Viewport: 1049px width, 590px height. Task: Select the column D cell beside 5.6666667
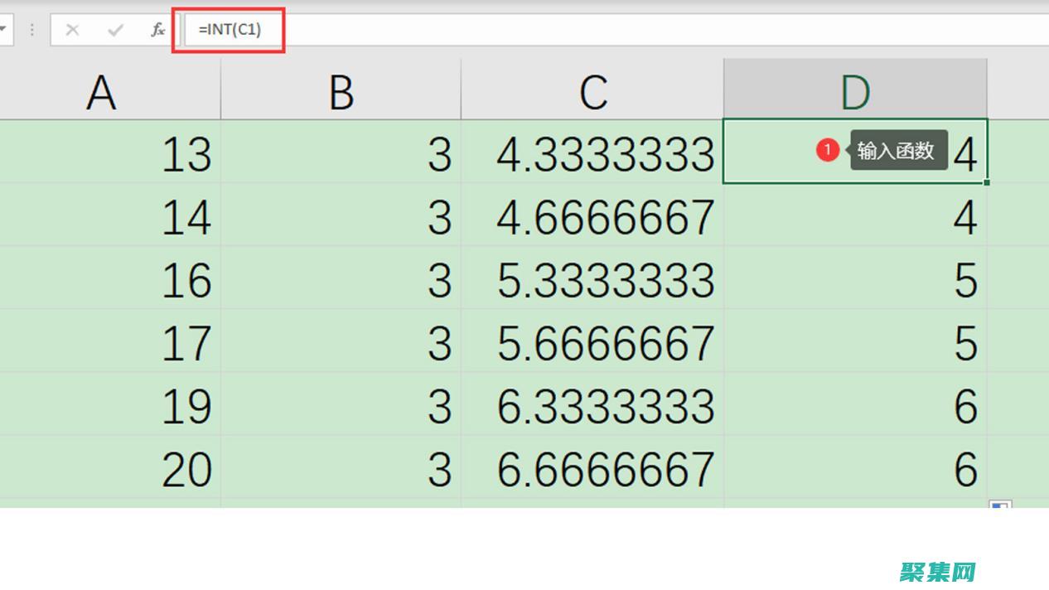tap(855, 343)
